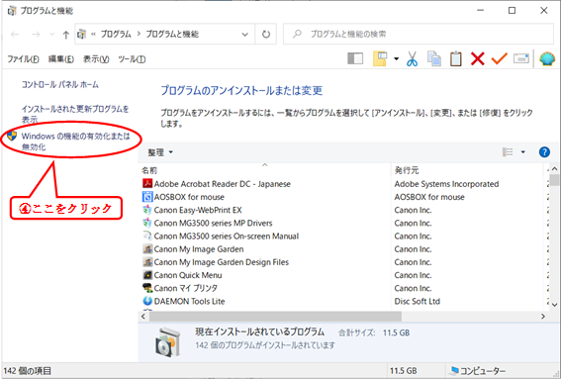The height and width of the screenshot is (379, 561).
Task: Click the view mode icon
Action: (x=508, y=152)
